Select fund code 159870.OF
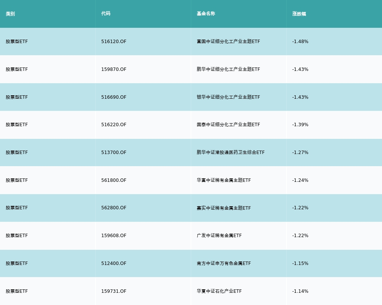This screenshot has height=305, width=382. (114, 69)
